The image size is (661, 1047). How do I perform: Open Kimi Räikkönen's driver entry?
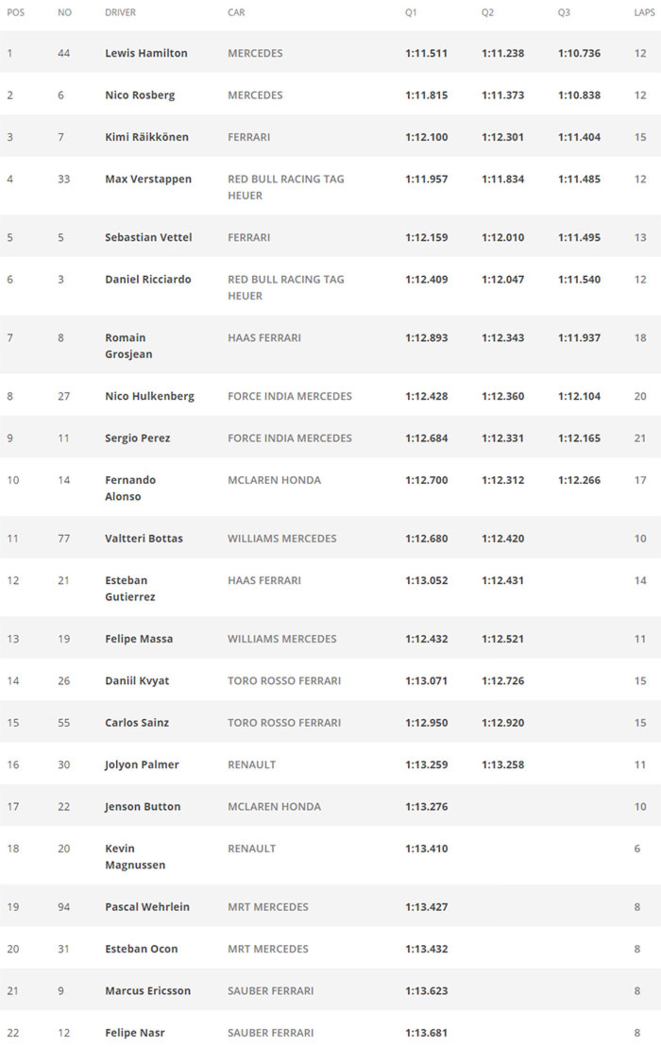tap(146, 137)
